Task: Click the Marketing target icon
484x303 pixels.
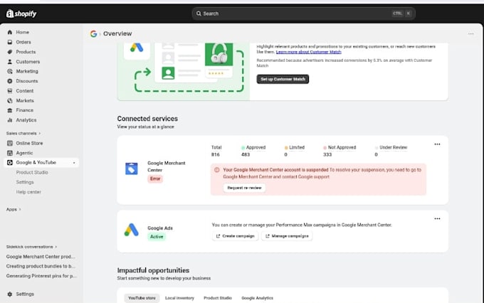Action: 10,71
